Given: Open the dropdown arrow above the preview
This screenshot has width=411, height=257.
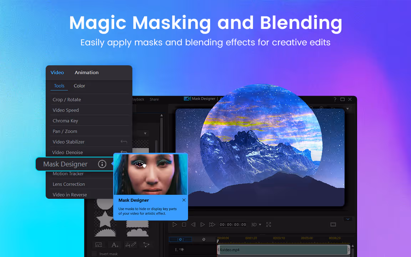Looking at the screenshot, I should point(347,109).
